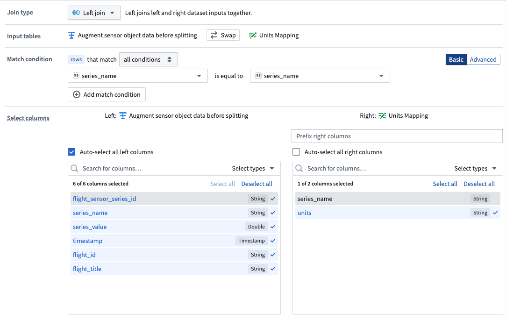Open Select types filter for right columns
Viewport: 506px width, 321px height.
tap(475, 168)
